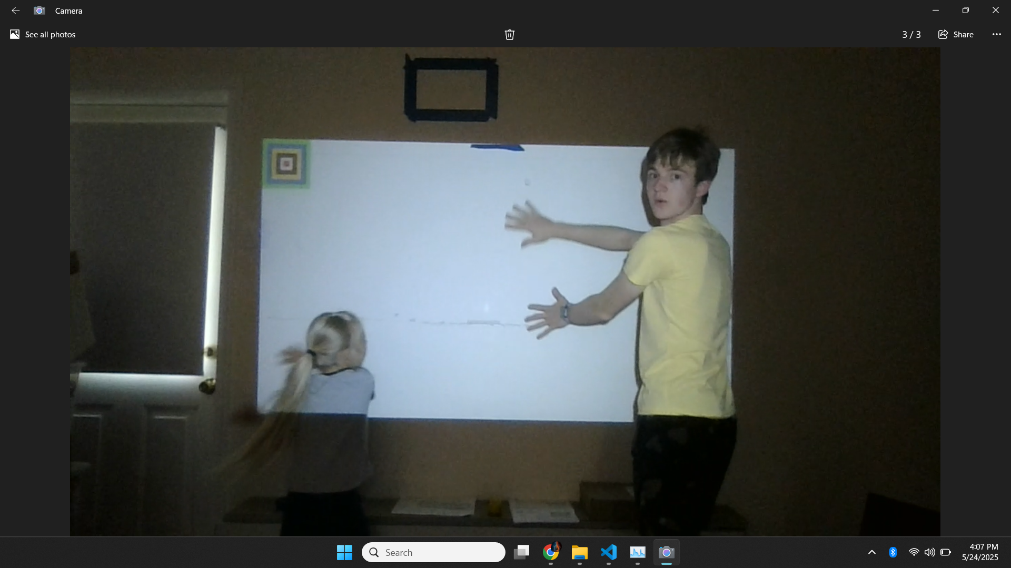Viewport: 1011px width, 568px height.
Task: Launch Visual Studio Code from the taskbar
Action: [x=608, y=552]
